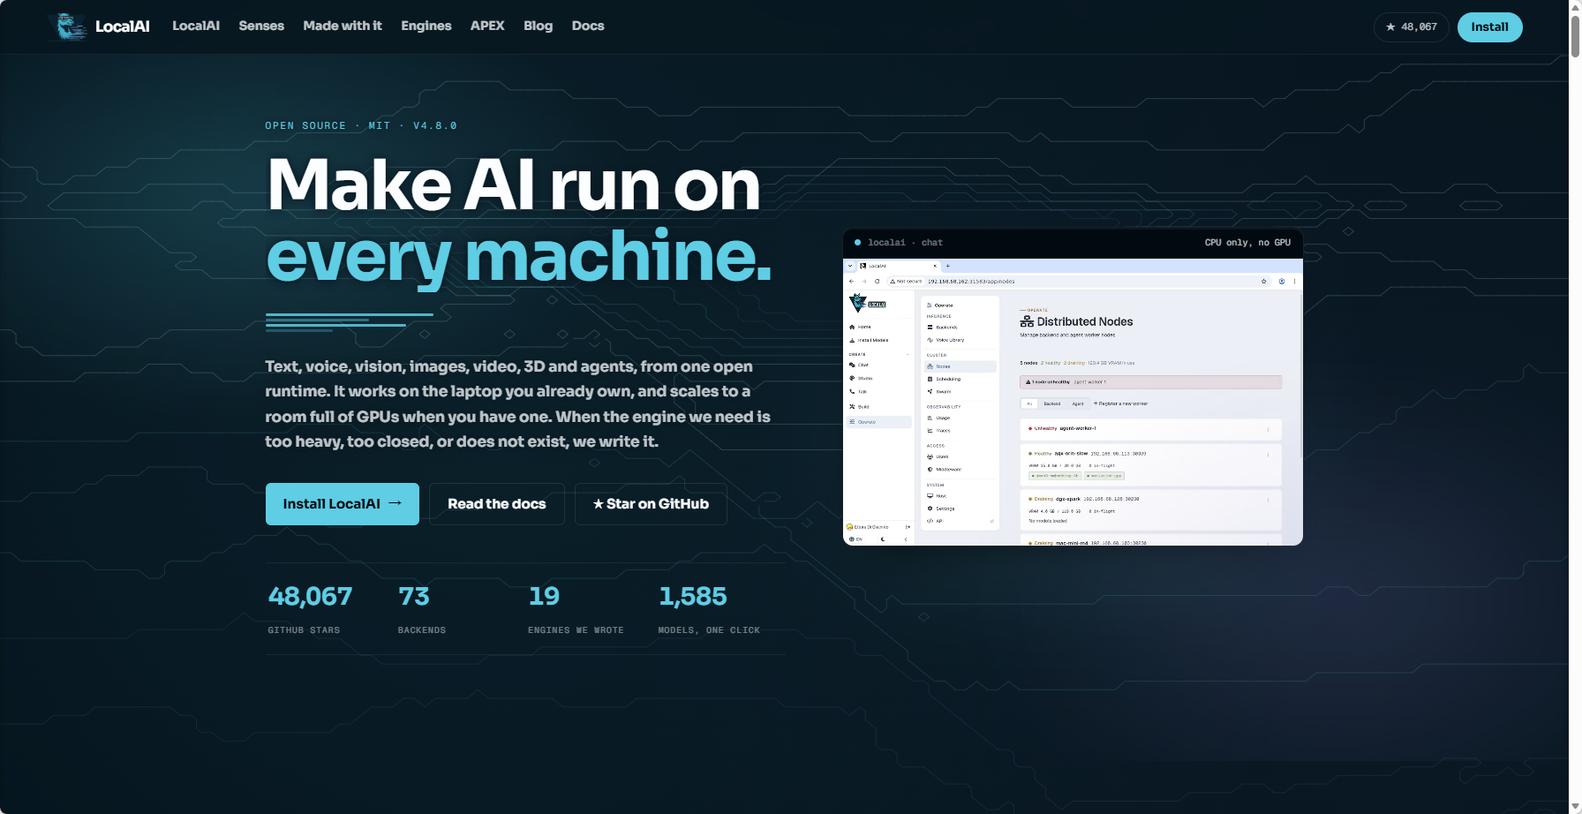
Task: Open the GitHub star count badge showing 48,067
Action: pyautogui.click(x=1411, y=26)
